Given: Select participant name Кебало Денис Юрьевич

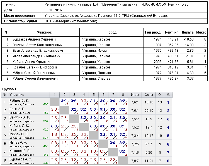Looking at the screenshot, I should (31, 62).
